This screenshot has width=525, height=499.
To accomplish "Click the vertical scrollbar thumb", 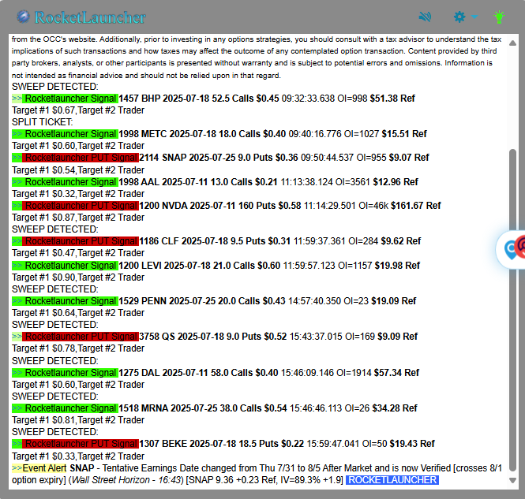I will click(512, 310).
